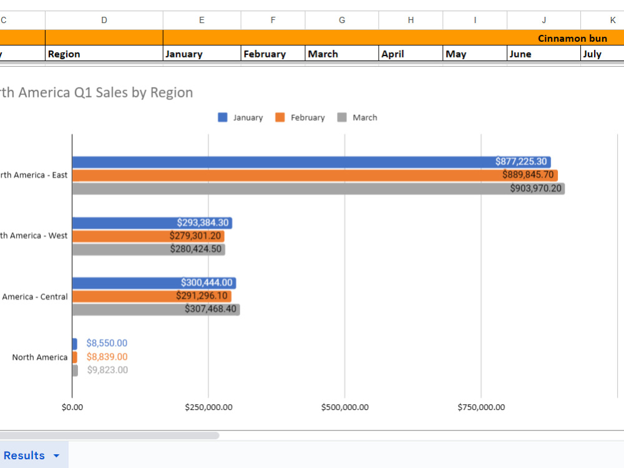Screen dimensions: 624x468
Task: Click the $293,384.30 January West bar
Action: [x=152, y=223]
